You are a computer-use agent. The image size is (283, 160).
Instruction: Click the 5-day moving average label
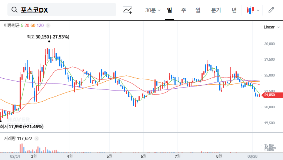pos(22,25)
